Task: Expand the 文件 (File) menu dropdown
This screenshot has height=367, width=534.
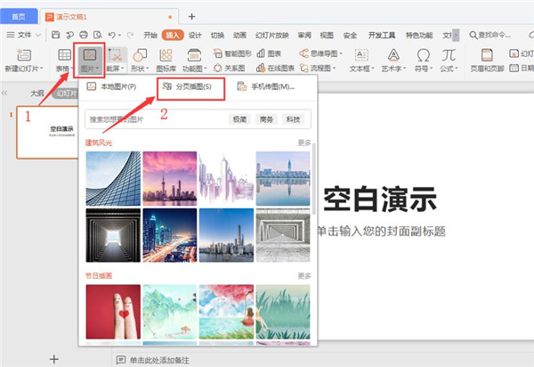Action: click(x=37, y=35)
